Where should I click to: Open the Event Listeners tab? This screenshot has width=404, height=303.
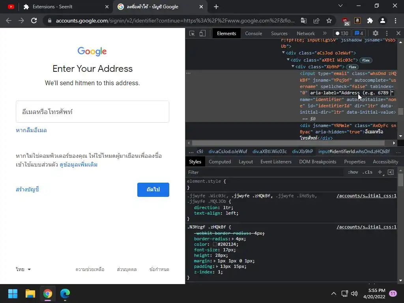[276, 162]
